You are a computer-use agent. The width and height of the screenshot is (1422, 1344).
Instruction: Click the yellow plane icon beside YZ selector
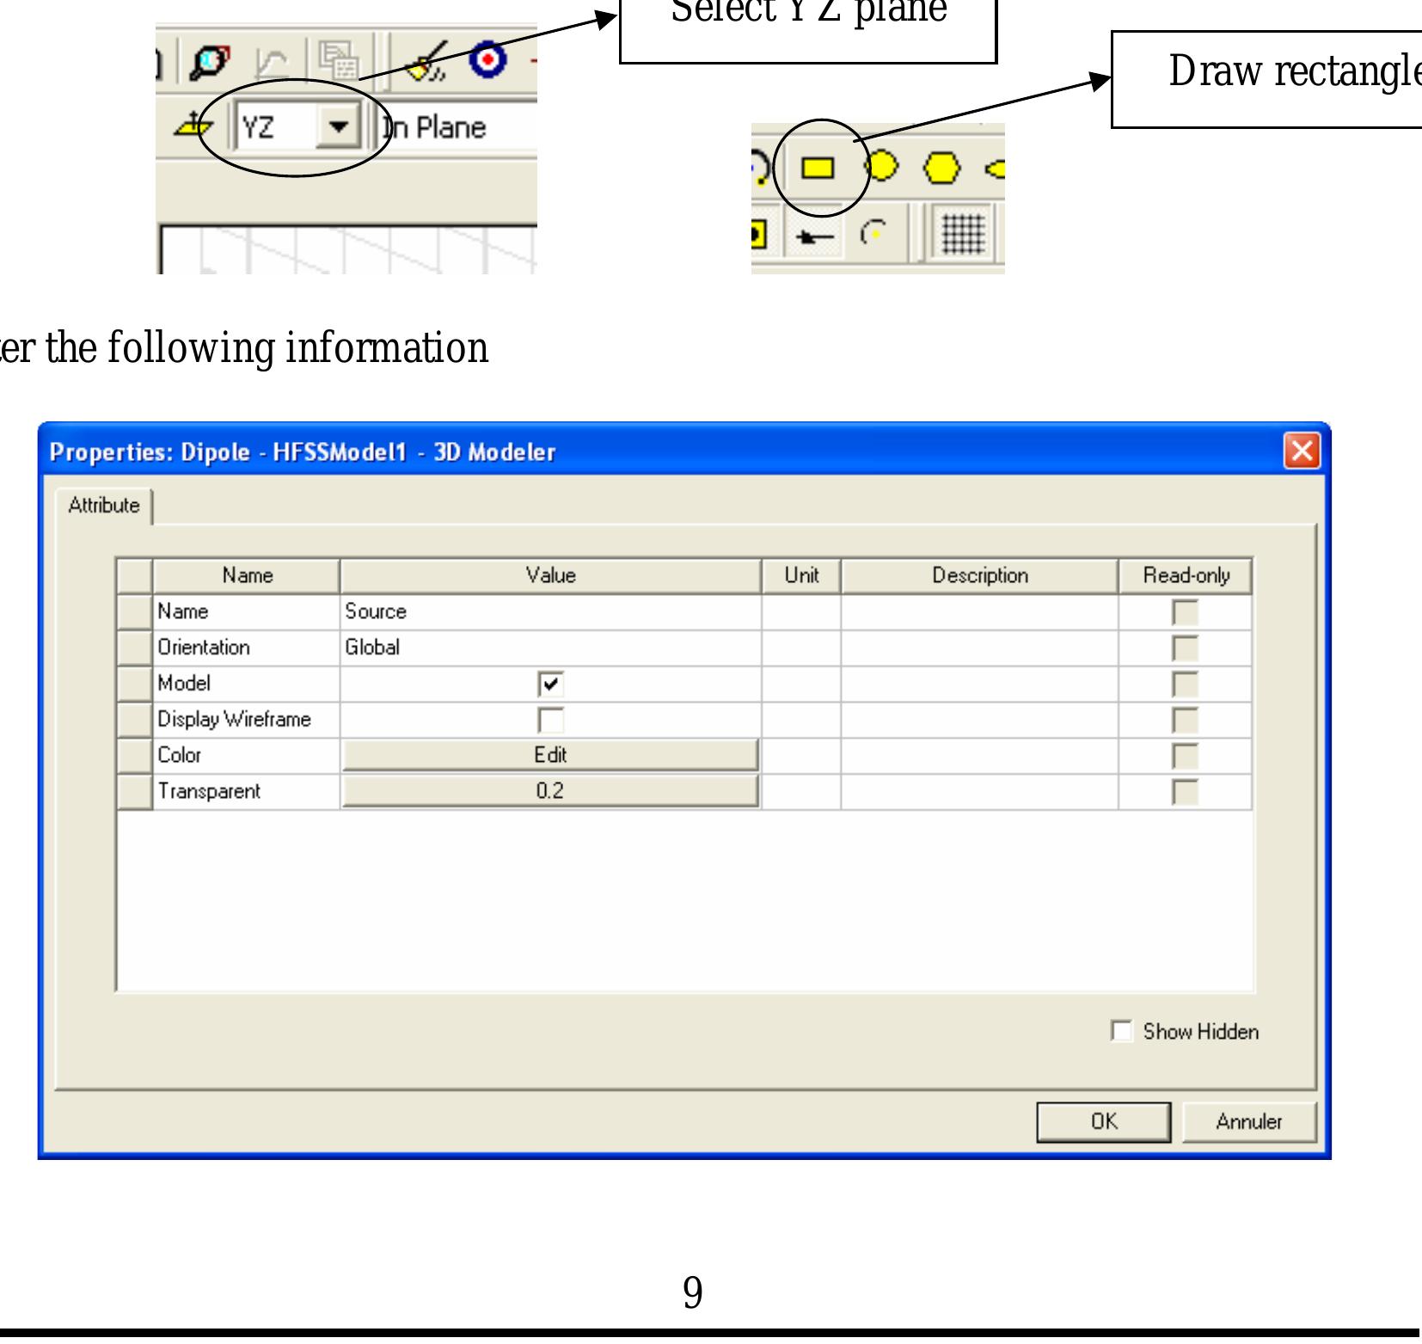pyautogui.click(x=193, y=124)
